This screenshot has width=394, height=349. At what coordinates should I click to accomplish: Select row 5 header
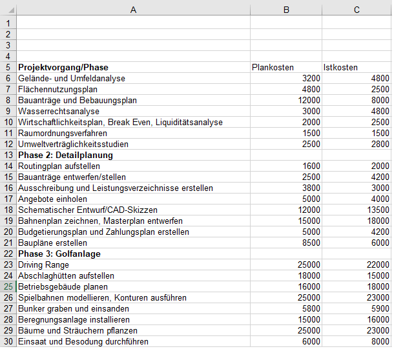point(8,67)
